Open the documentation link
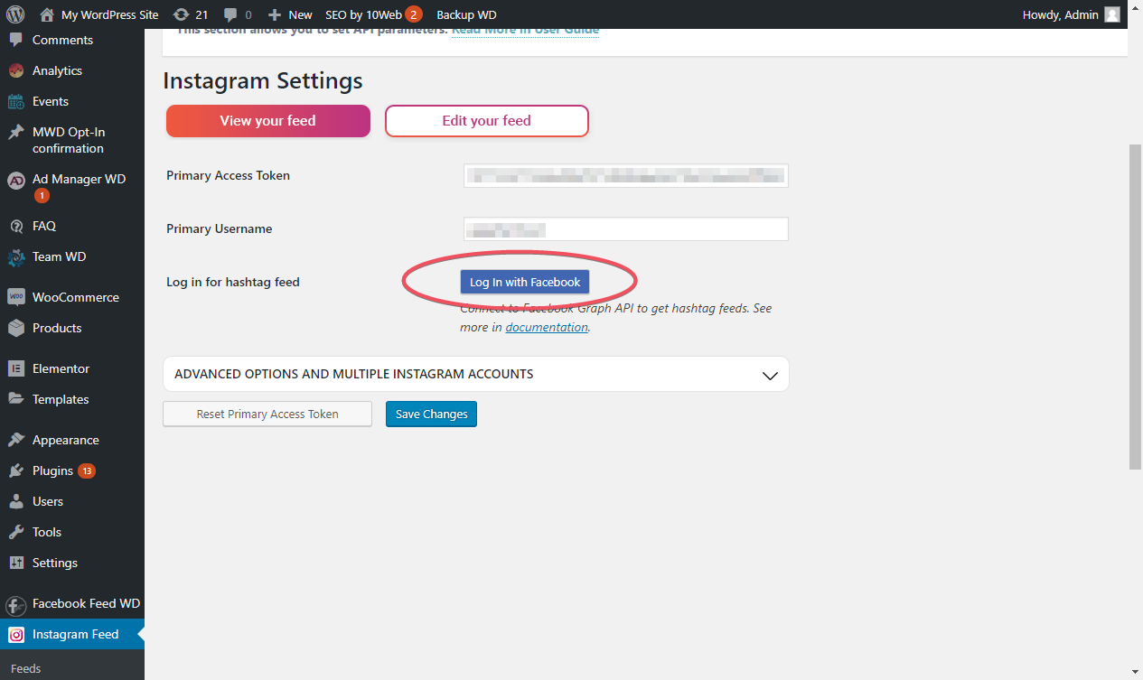This screenshot has height=680, width=1143. (x=547, y=327)
